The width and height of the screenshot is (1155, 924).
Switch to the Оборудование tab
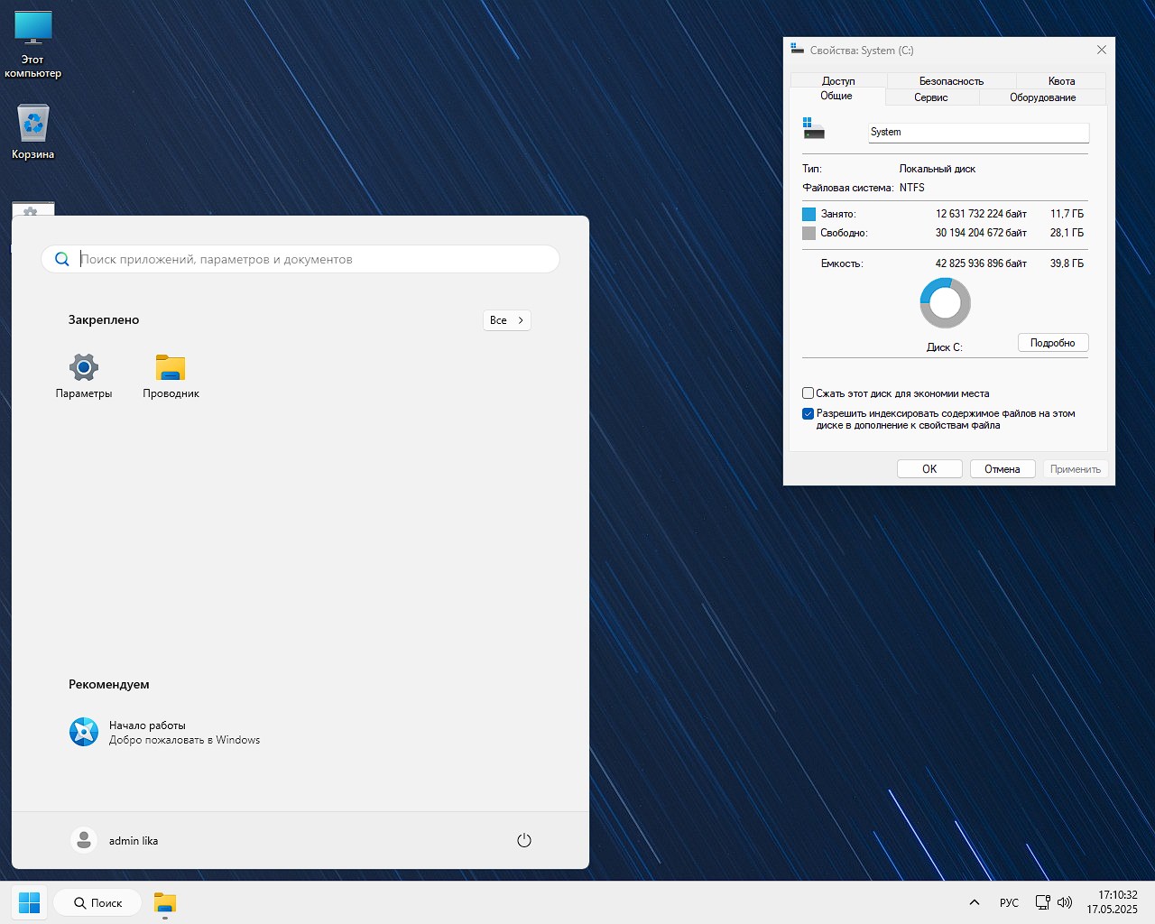click(x=1042, y=97)
